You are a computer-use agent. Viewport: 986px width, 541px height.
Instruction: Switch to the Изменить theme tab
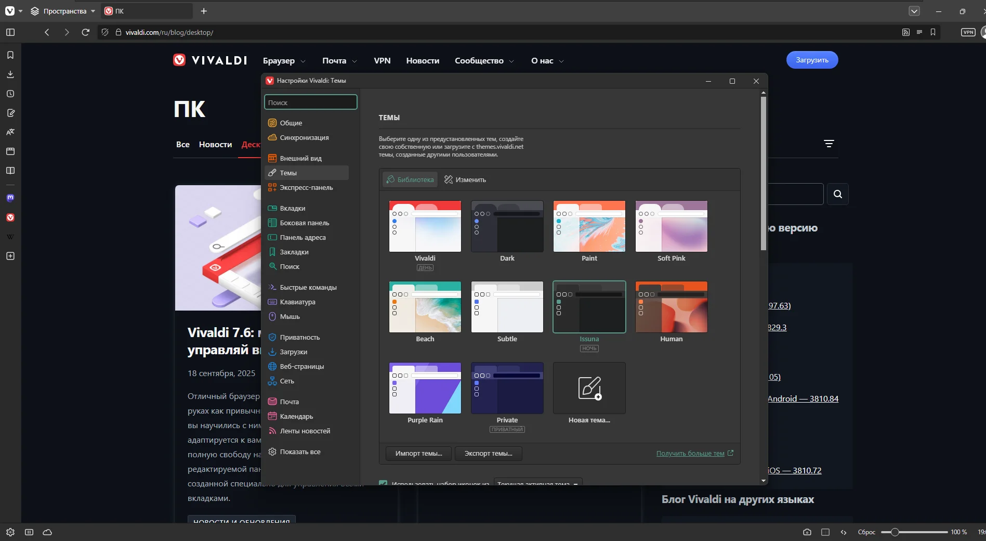pyautogui.click(x=465, y=179)
